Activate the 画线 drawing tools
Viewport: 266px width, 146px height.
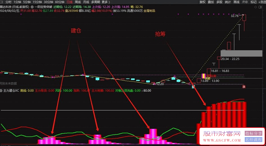coord(236,2)
